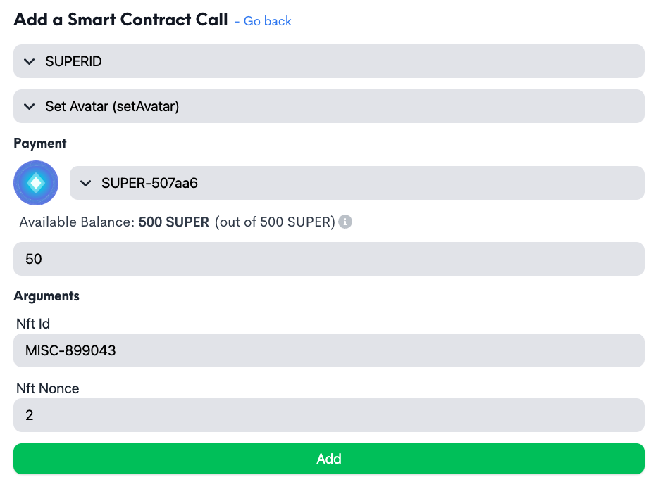Click the green Add button
The height and width of the screenshot is (489, 658).
[328, 459]
